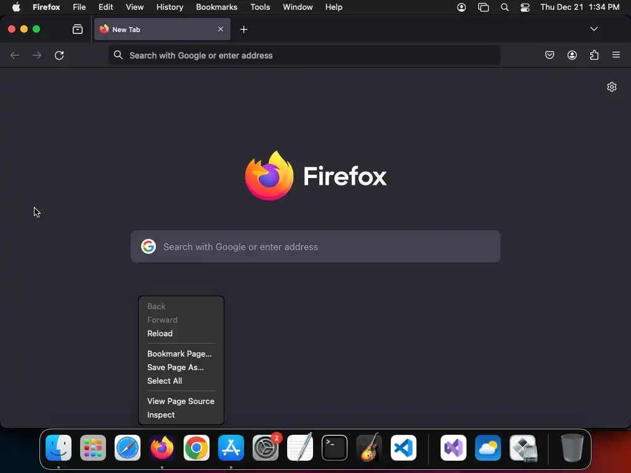Screen dimensions: 631x473
Task: Launch GarageBand from the Dock
Action: click(369, 447)
